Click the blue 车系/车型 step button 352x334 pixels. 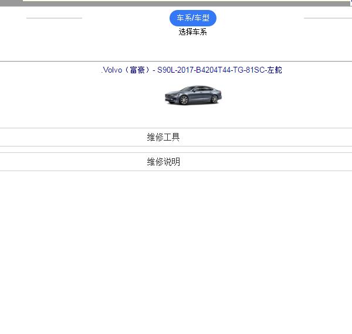[193, 18]
